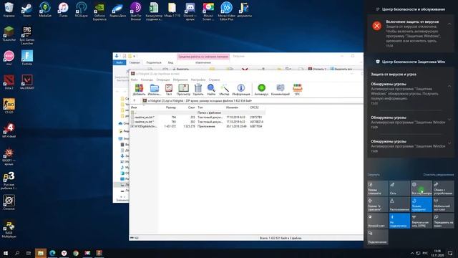Open the Просмотр (View) tool in WinRAR

tap(183, 90)
